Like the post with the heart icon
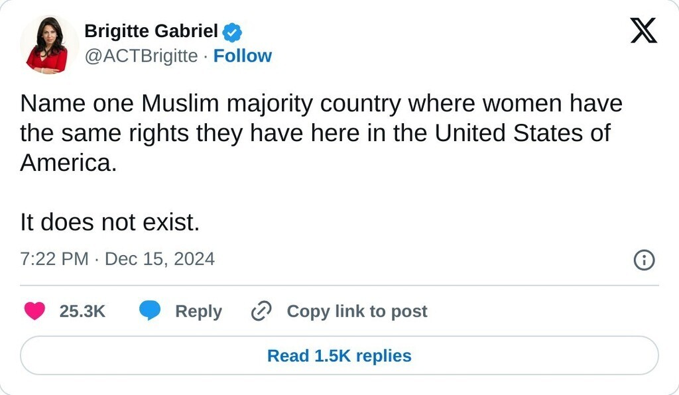The image size is (679, 395). (x=34, y=311)
